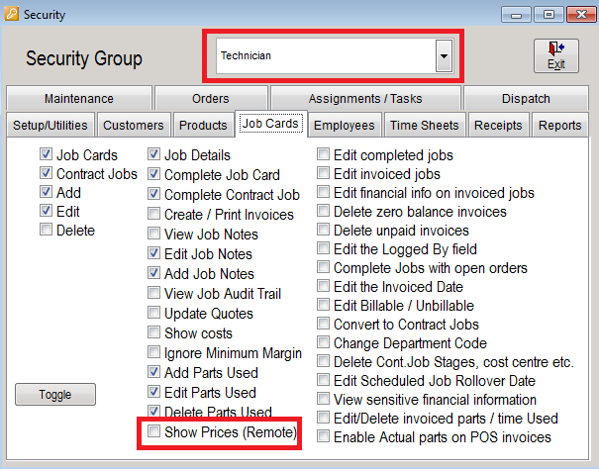Open the Time Sheets tab

click(425, 125)
